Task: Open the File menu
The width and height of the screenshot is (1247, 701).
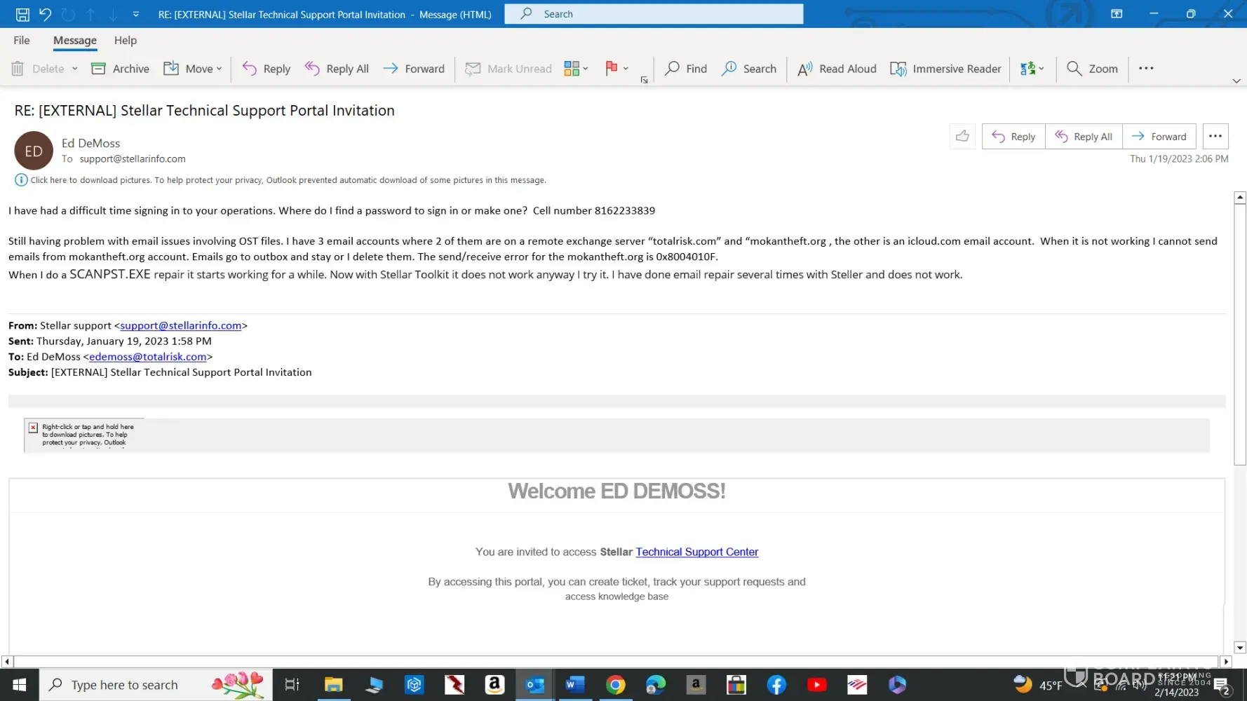Action: pos(22,41)
